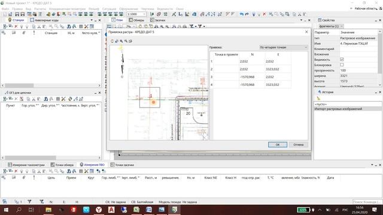Open Excel from the taskbar

click(x=136, y=210)
